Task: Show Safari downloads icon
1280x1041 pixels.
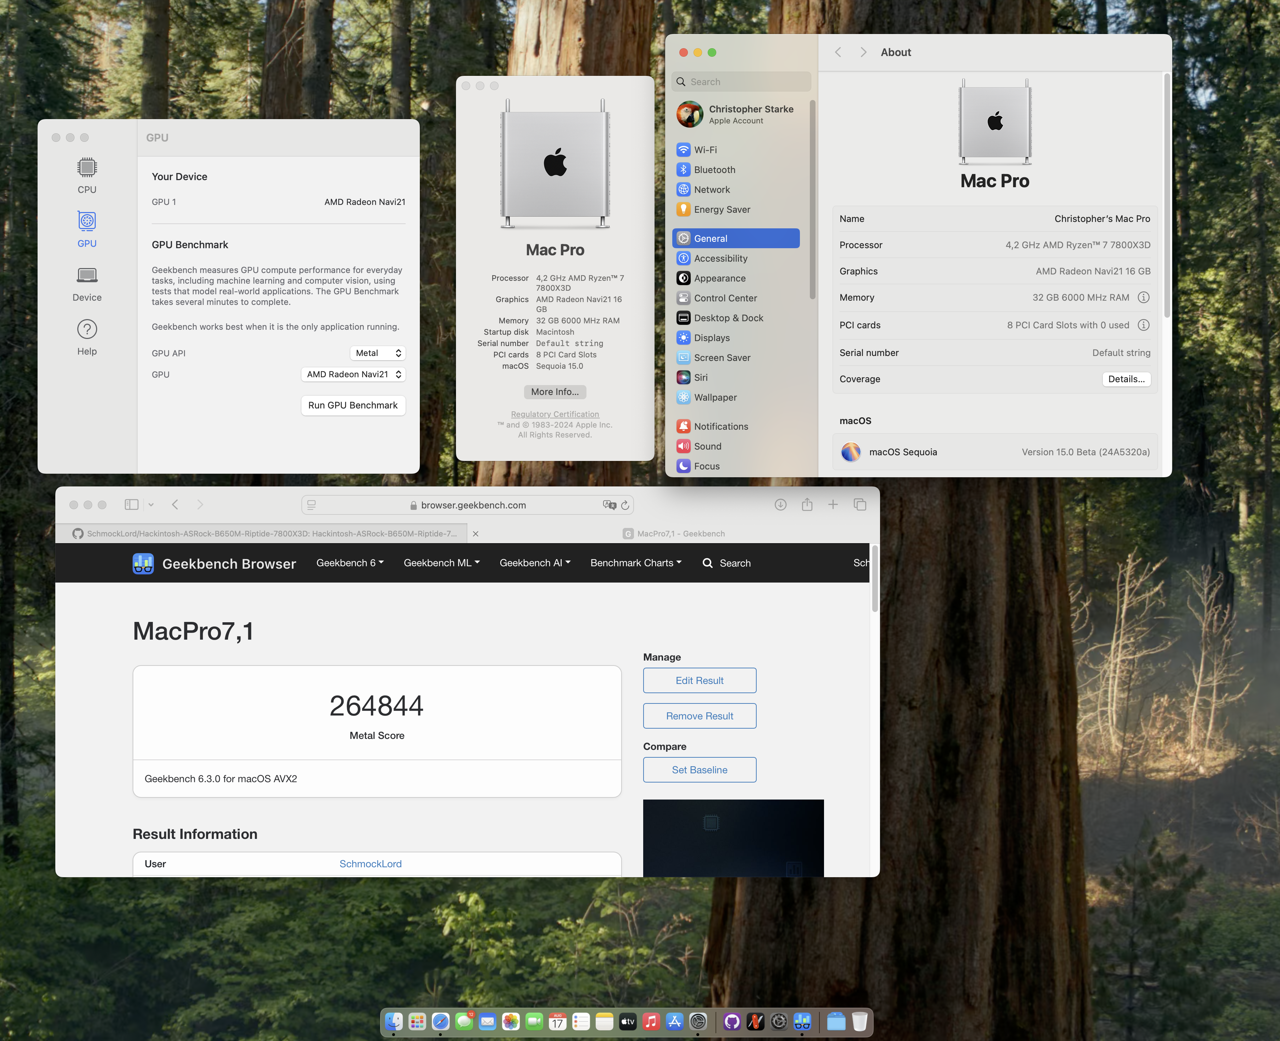Action: point(780,504)
